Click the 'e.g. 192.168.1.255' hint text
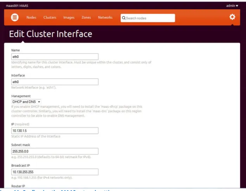This screenshot has height=191, width=246. (x=42, y=178)
